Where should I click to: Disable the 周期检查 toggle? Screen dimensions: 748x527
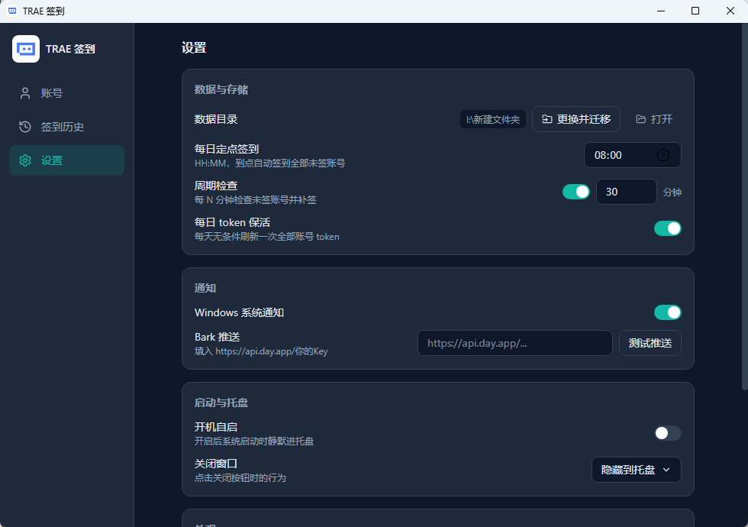[576, 192]
